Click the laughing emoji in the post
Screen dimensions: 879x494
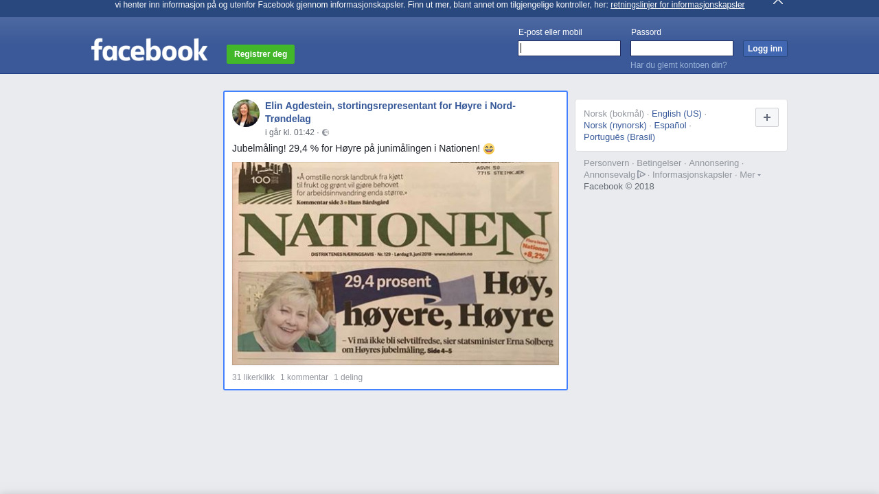pyautogui.click(x=489, y=149)
